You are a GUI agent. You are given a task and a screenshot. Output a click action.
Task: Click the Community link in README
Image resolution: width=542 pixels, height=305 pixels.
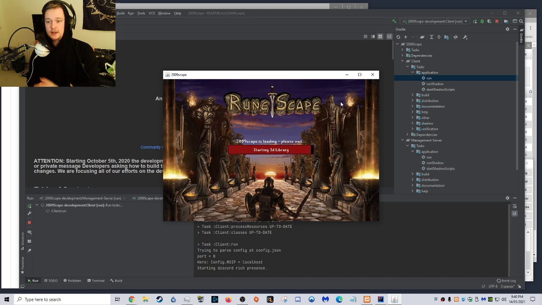[151, 147]
